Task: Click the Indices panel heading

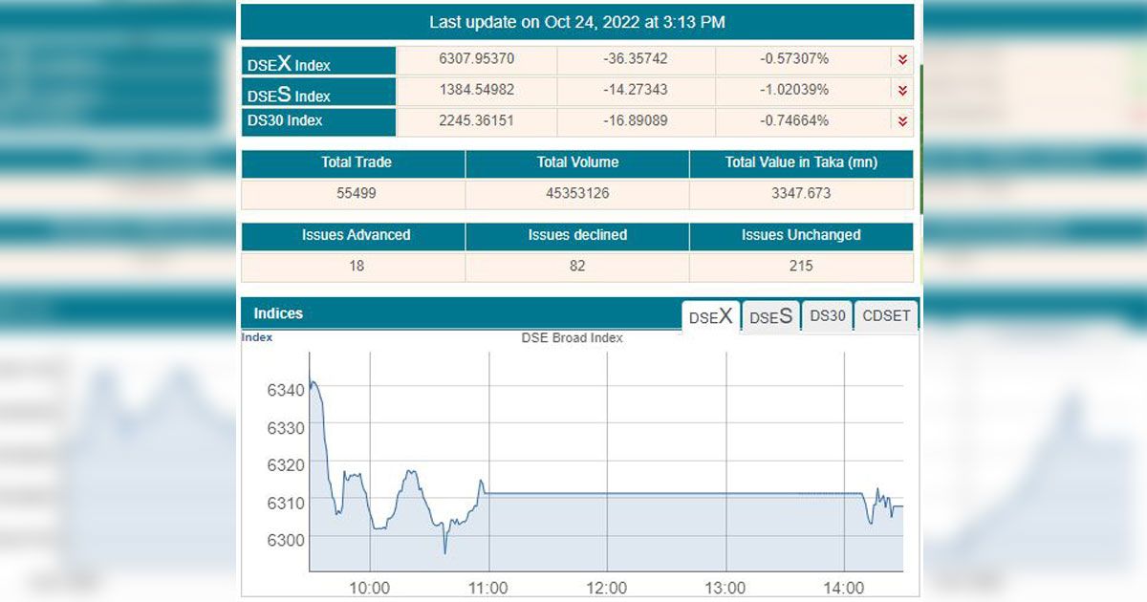Action: (278, 313)
